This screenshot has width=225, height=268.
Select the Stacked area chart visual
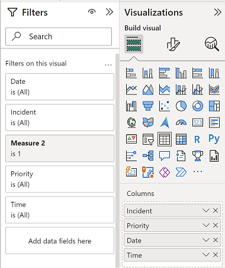click(x=165, y=90)
